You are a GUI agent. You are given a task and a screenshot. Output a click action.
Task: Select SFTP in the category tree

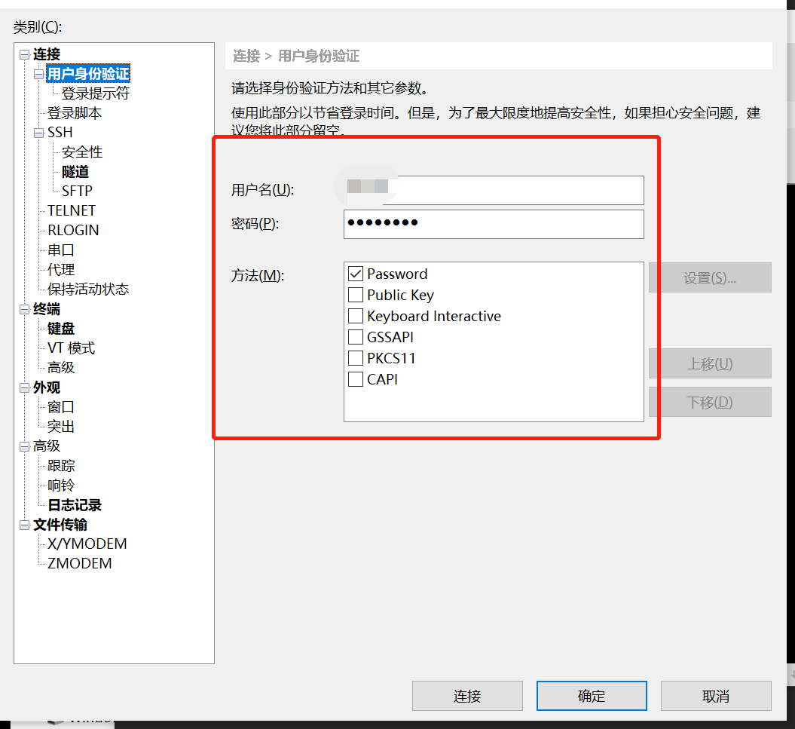[x=77, y=191]
